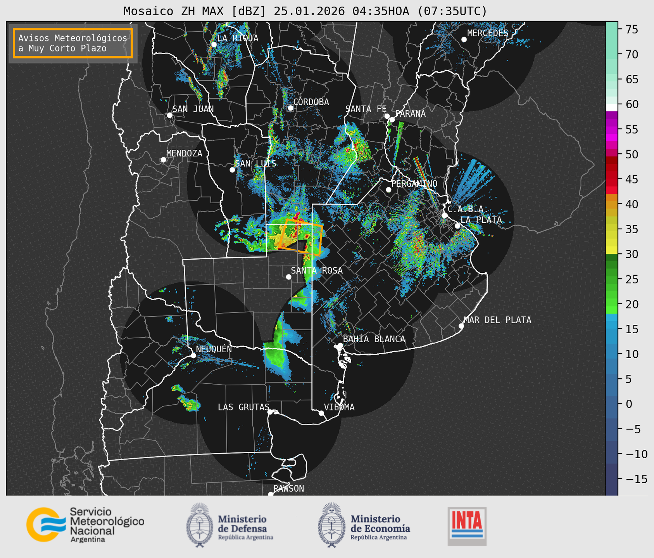Click the SAN LUIS city label

[x=255, y=163]
